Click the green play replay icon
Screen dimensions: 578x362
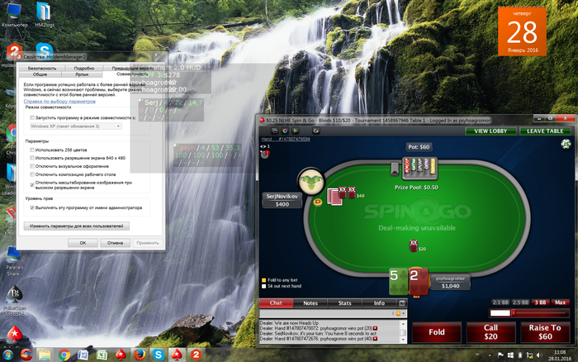click(296, 131)
